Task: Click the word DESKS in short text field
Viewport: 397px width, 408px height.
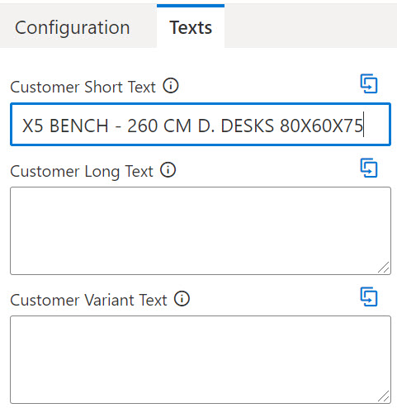Action: click(248, 126)
